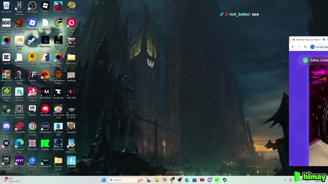
Task: Select the Roblox Studio desktop icon
Action: [45, 8]
